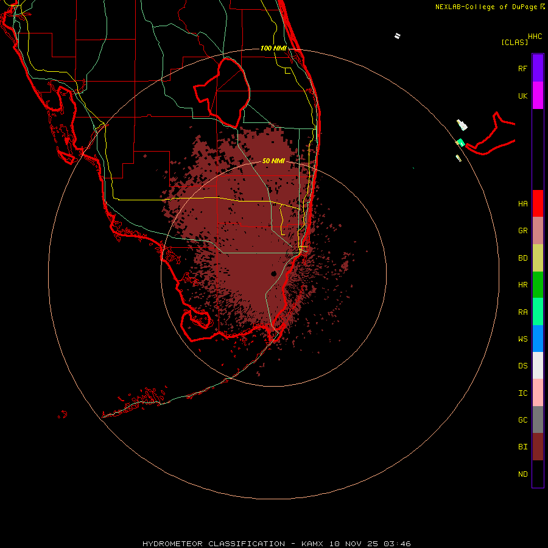Click the black radar site dot
Image resolution: width=548 pixels, height=548 pixels.
coord(273,273)
